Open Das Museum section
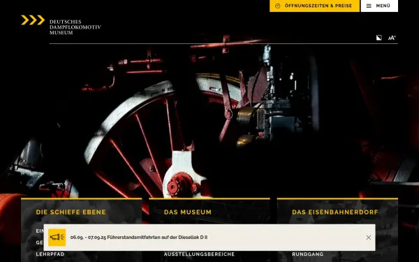 188,212
